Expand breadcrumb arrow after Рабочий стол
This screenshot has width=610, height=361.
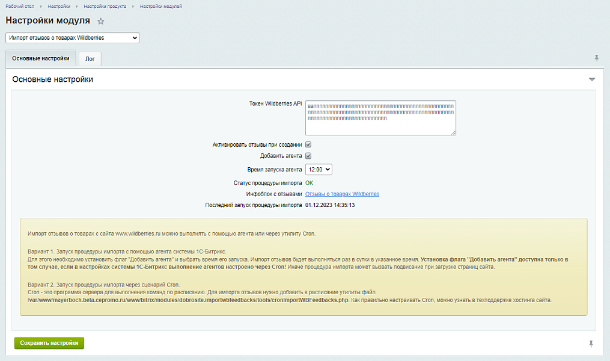coord(41,6)
